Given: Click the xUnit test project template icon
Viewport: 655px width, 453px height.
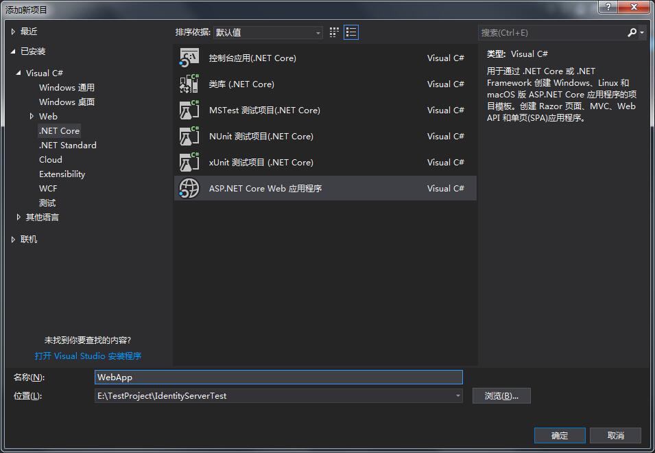Looking at the screenshot, I should pyautogui.click(x=189, y=162).
